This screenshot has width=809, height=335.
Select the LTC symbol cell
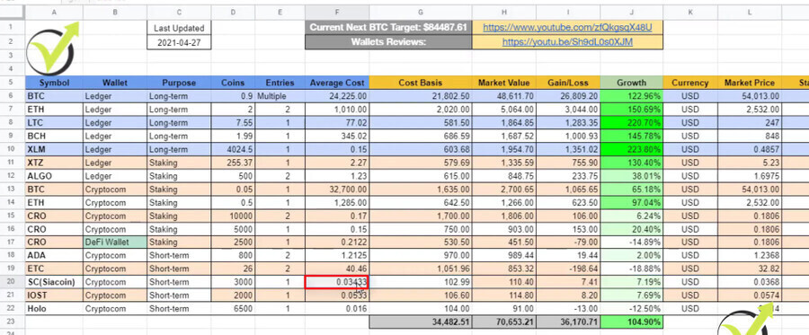tap(54, 123)
